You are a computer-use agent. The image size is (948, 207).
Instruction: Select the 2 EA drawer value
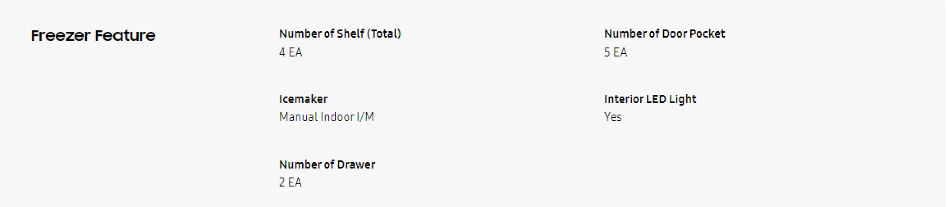290,183
